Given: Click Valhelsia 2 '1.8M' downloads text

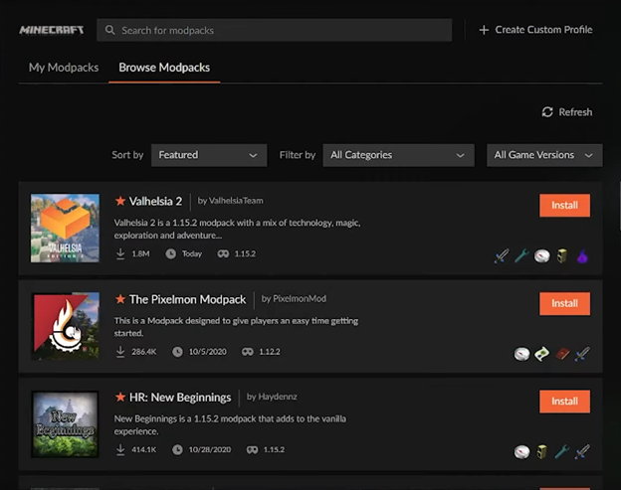Looking at the screenshot, I should [x=140, y=253].
